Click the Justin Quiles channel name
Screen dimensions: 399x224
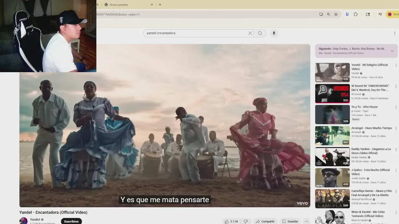point(359,179)
